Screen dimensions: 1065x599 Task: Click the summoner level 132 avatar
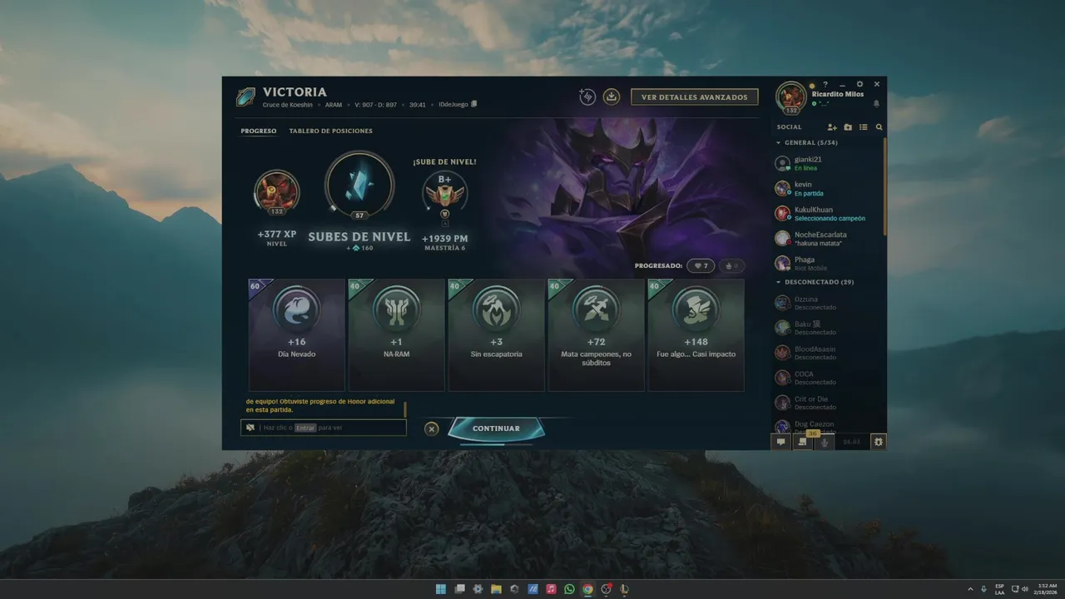tap(277, 192)
